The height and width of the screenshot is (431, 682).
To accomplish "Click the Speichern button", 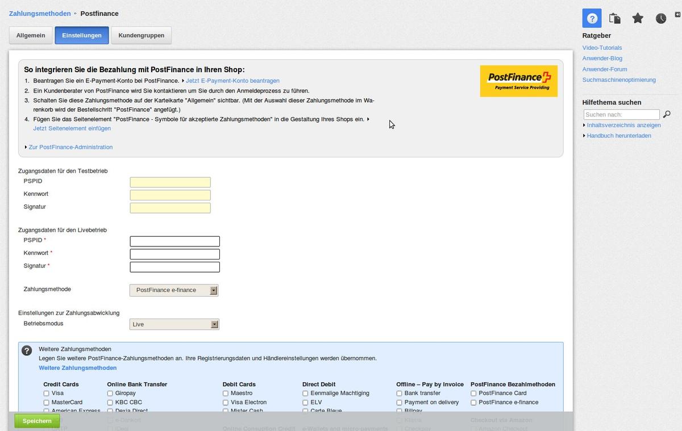I will (37, 421).
